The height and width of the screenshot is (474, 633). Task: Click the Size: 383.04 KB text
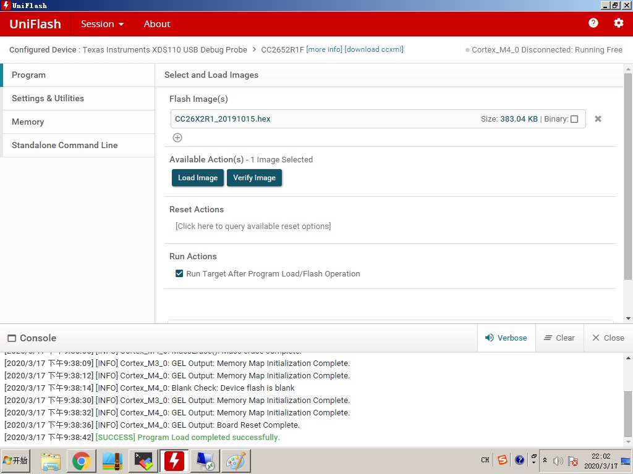[509, 119]
